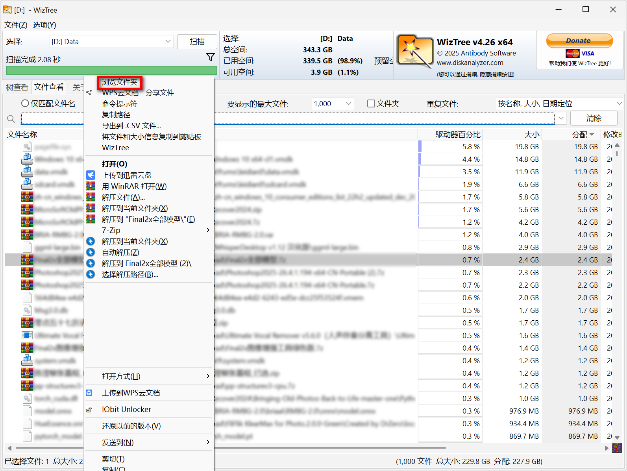Screen dimensions: 627x471
Task: Click WPS cloud icon beside 上传到WPS云文档
Action: 89,393
